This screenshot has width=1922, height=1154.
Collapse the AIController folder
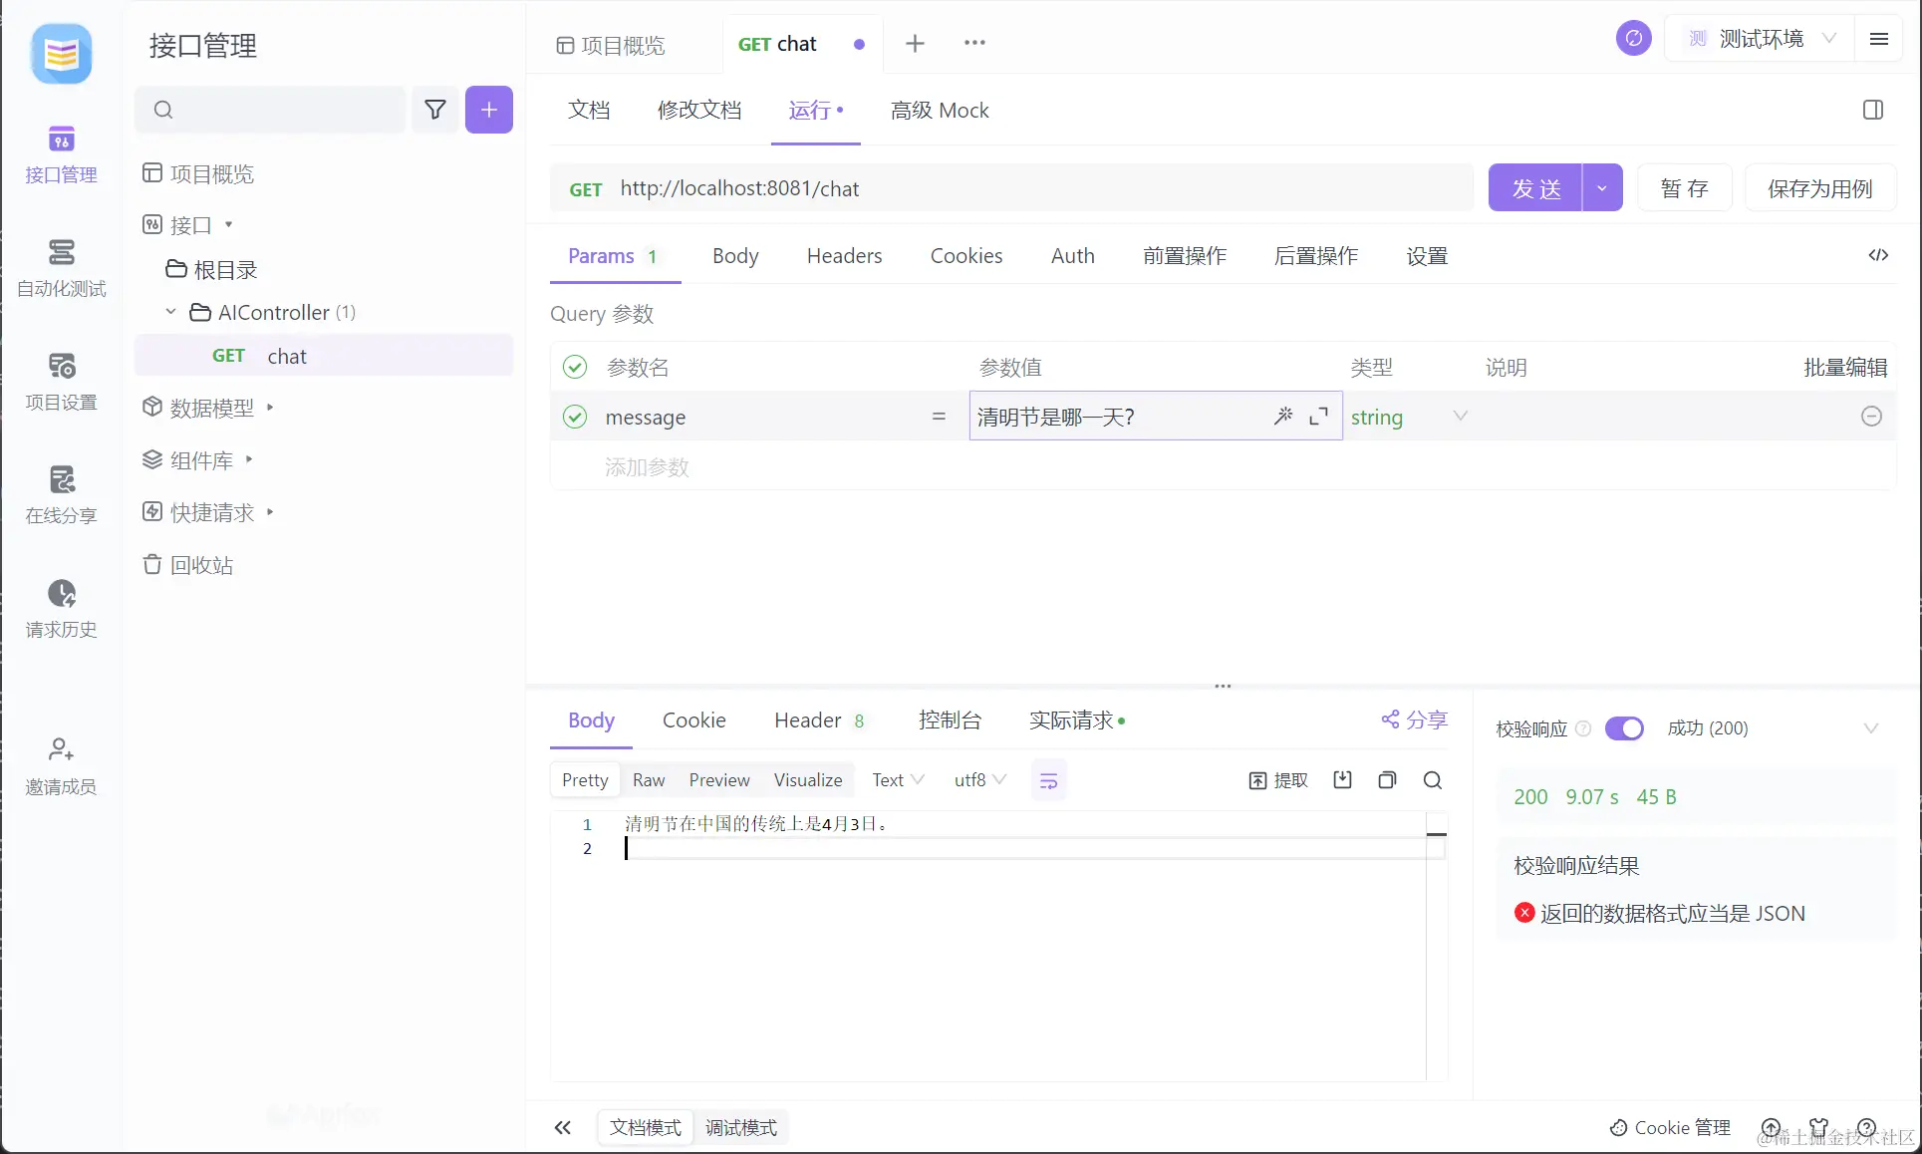pyautogui.click(x=170, y=312)
